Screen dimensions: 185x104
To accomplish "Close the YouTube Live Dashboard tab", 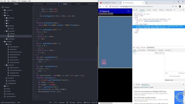I will (120, 3).
